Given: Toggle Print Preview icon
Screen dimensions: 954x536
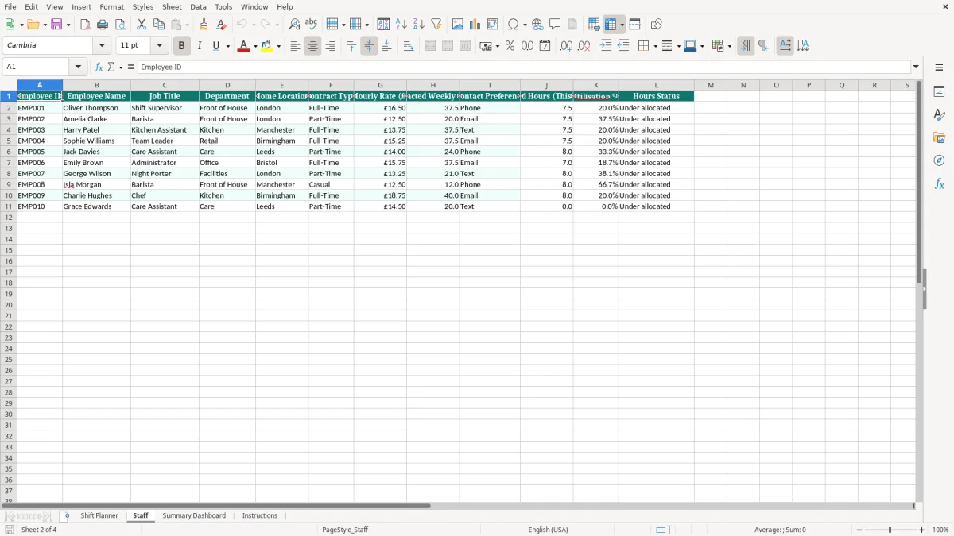Looking at the screenshot, I should (x=120, y=25).
